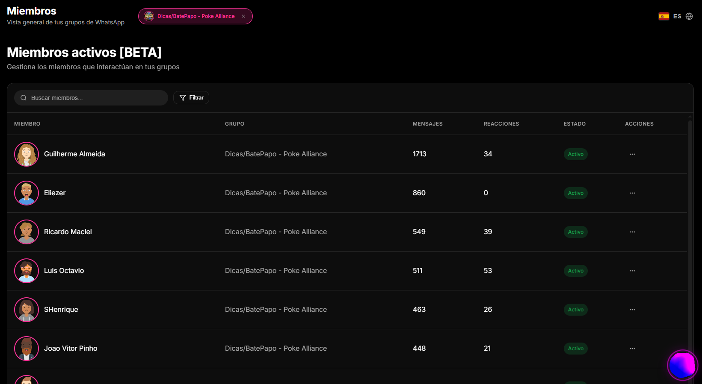
Task: Focus the Buscar miembros search field
Action: click(x=91, y=98)
